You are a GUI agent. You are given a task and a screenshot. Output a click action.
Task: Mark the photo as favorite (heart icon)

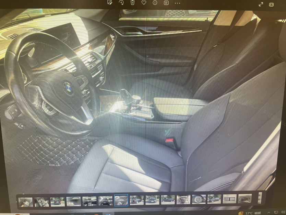point(144,2)
